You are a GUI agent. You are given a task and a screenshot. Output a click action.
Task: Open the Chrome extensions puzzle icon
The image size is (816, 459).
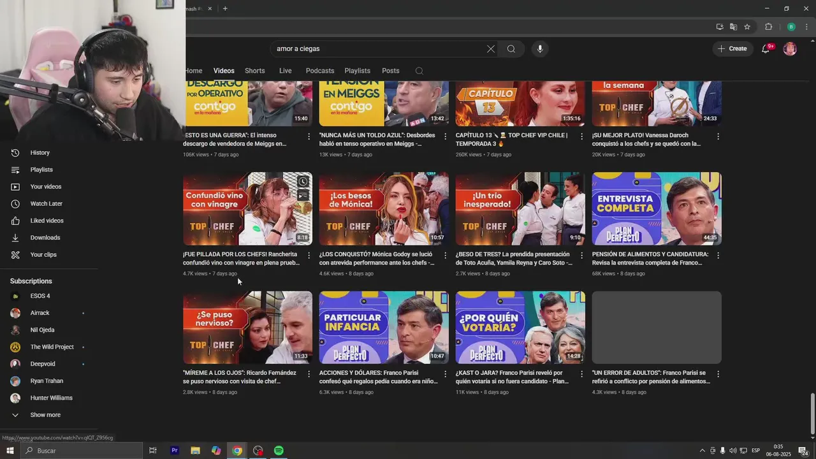tap(768, 27)
